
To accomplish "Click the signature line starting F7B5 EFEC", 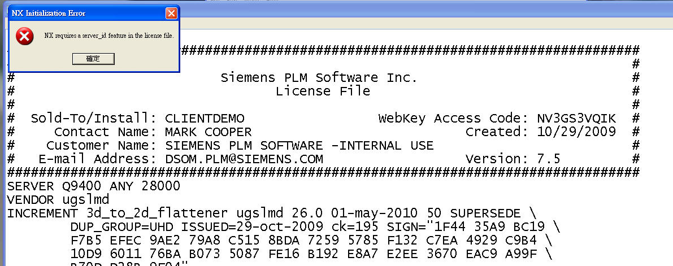I will [x=311, y=241].
